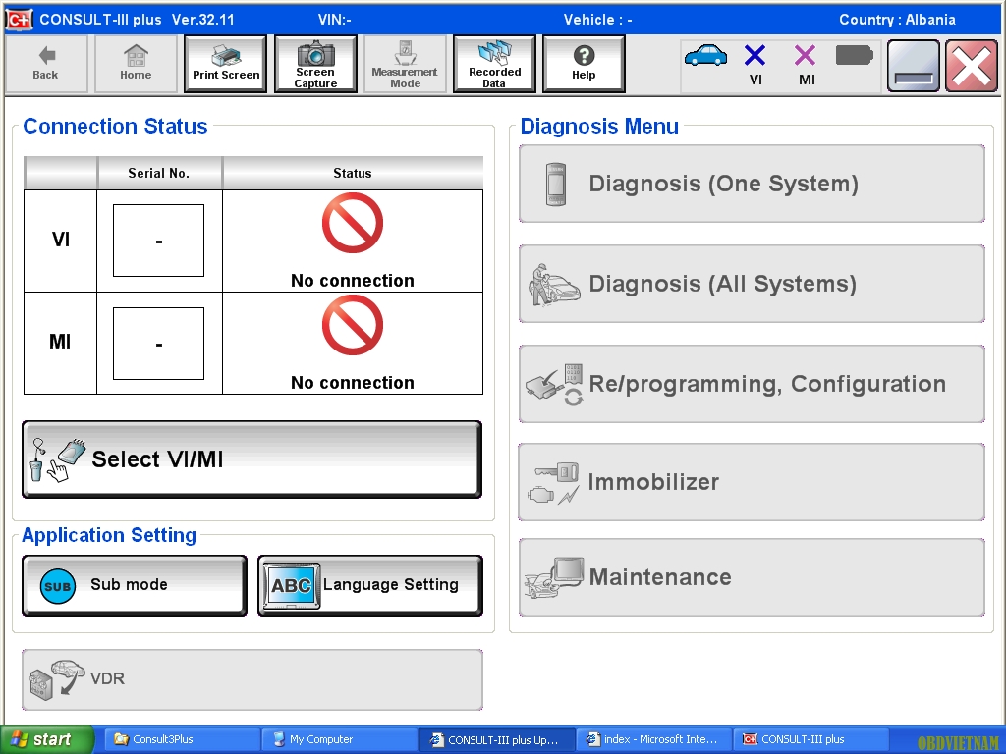
Task: Open the Help button
Action: (584, 64)
